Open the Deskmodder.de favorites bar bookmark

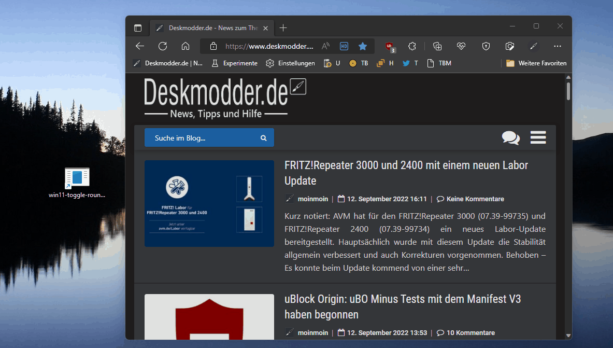(x=168, y=63)
